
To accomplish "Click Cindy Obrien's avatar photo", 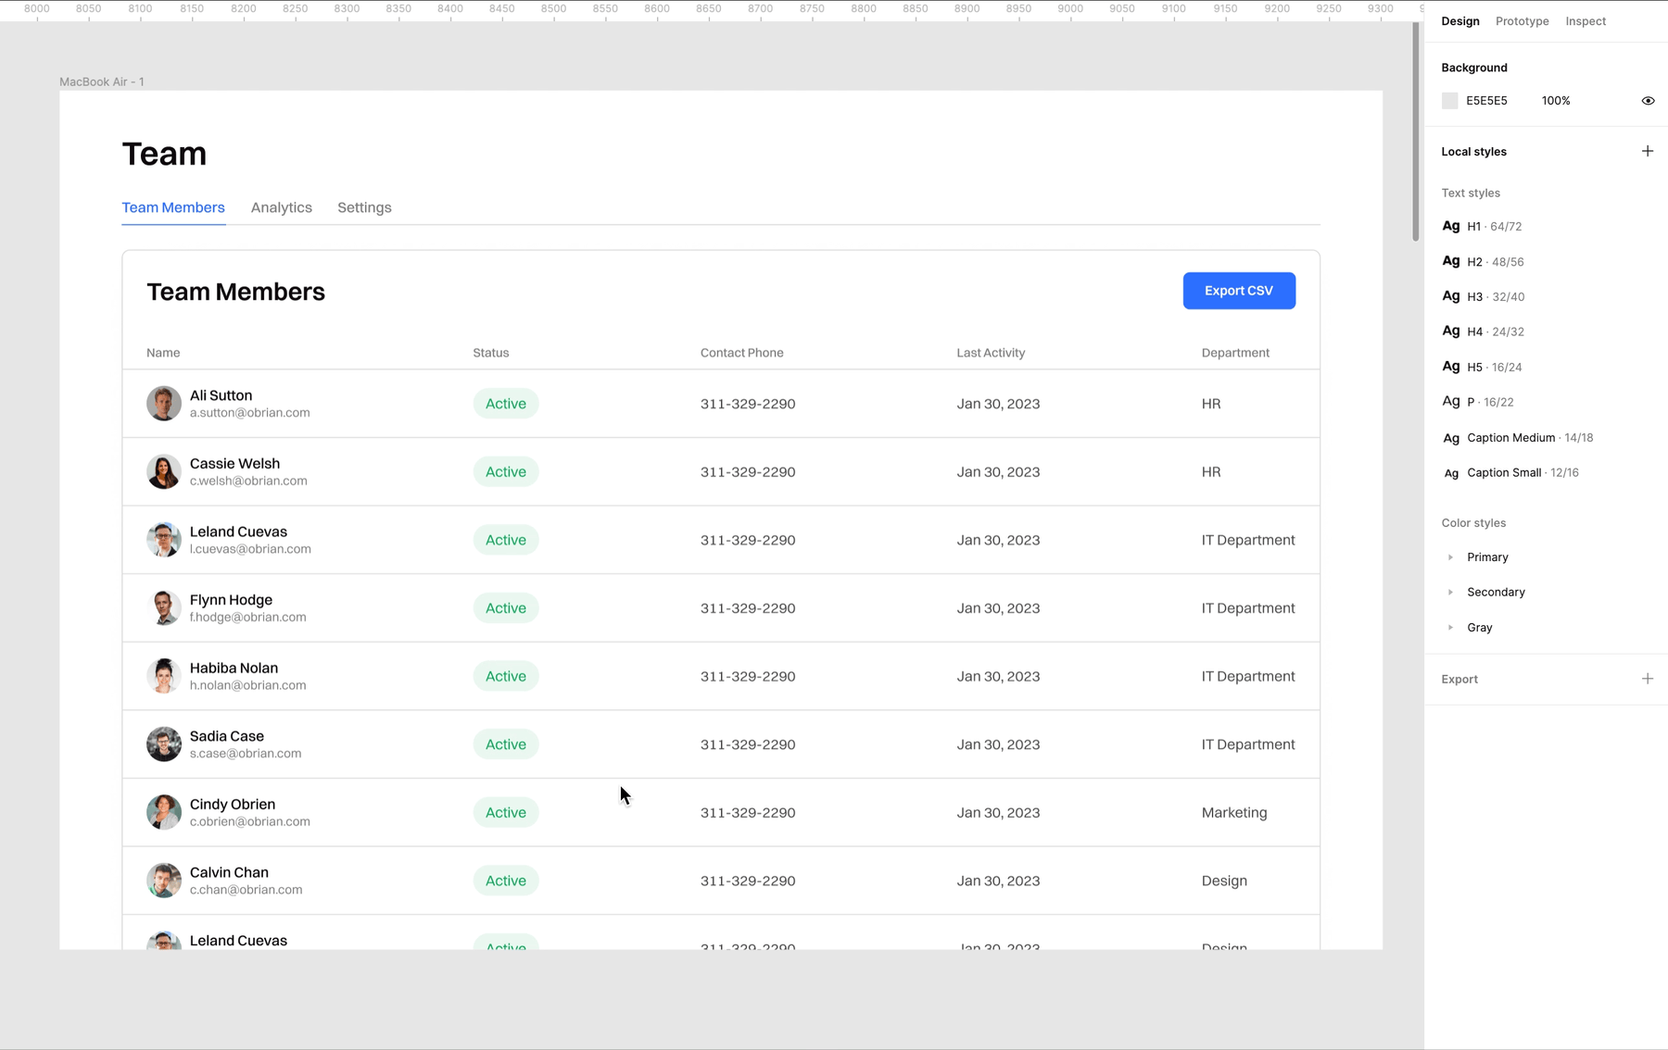I will pyautogui.click(x=164, y=812).
